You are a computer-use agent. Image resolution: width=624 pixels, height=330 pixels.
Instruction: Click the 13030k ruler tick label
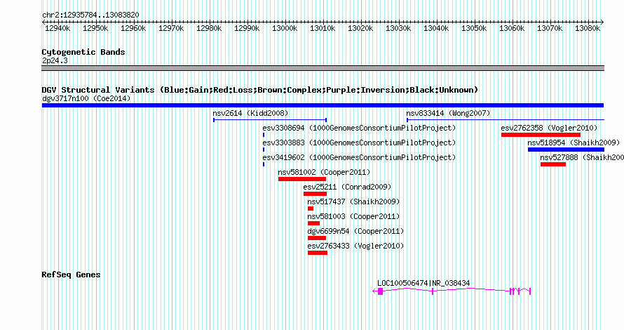(398, 28)
